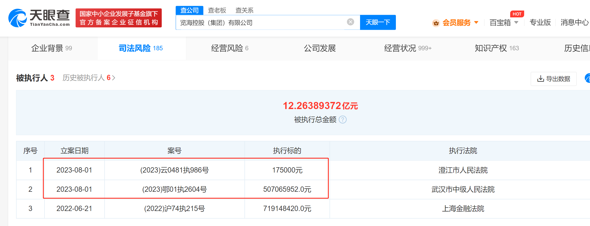Viewport: 590px width, 226px height.
Task: Open the 知识产权 tab
Action: coord(496,48)
